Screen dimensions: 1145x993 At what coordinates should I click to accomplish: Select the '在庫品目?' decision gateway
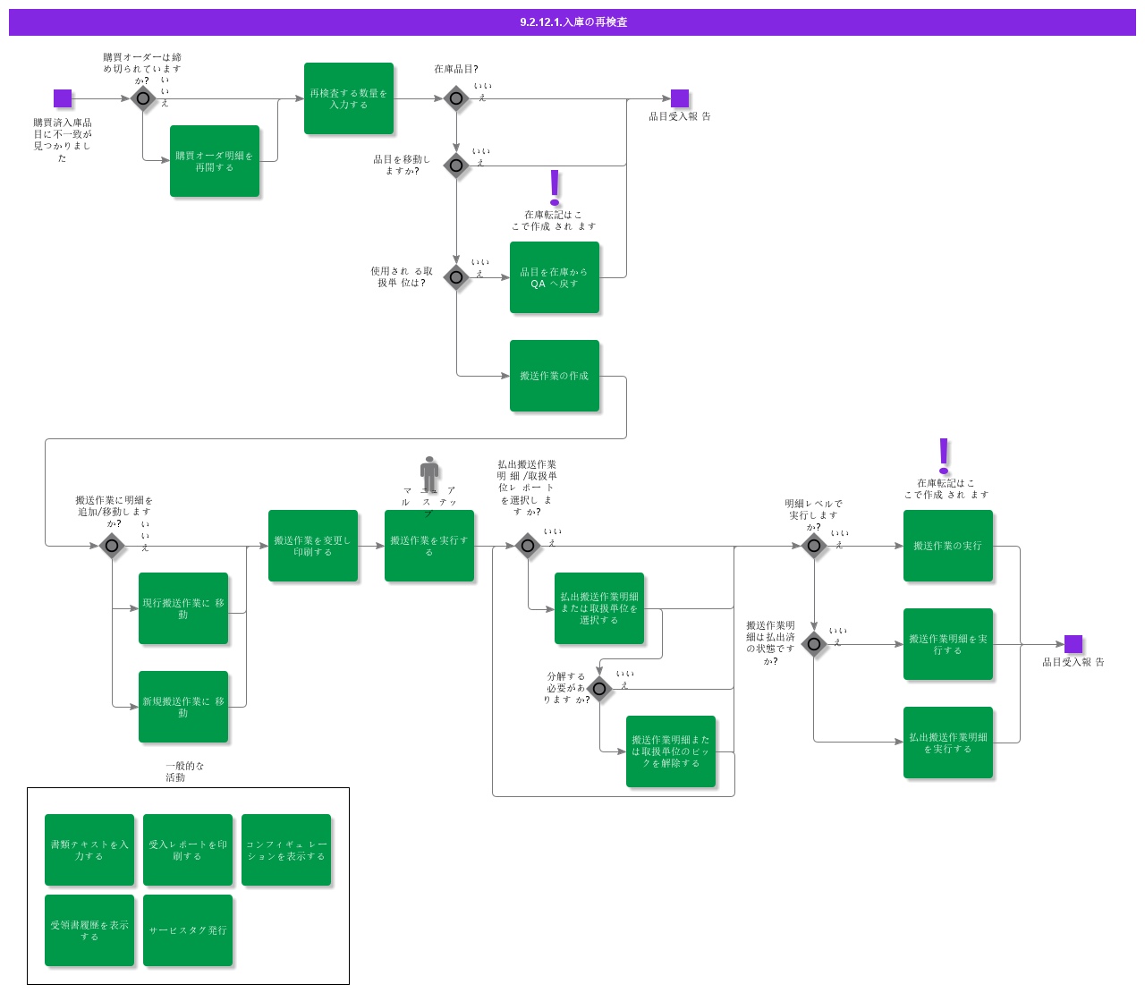pos(456,98)
